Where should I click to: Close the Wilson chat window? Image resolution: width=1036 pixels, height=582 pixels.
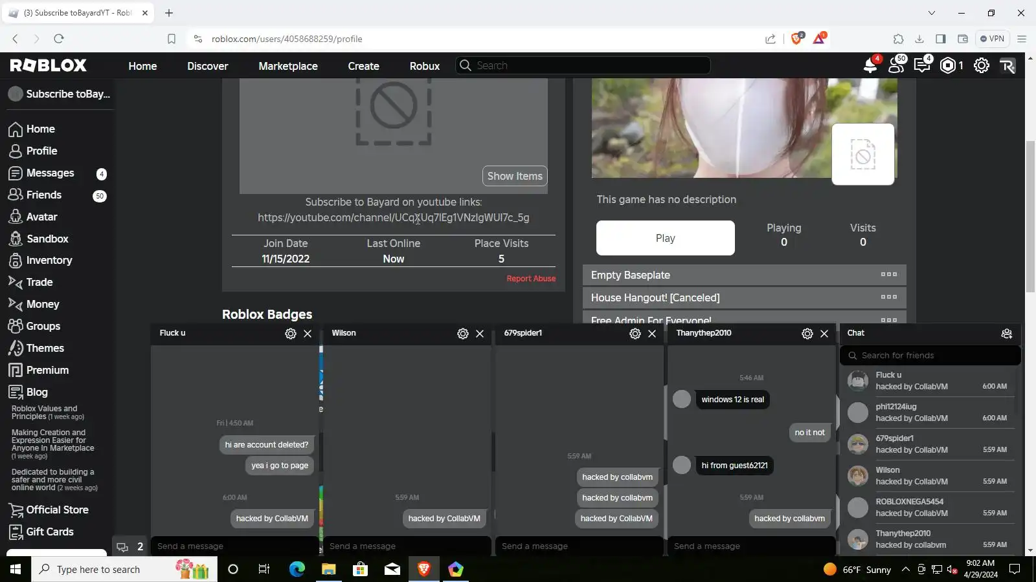point(480,334)
